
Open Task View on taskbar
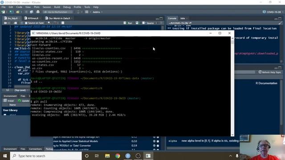coord(97,156)
